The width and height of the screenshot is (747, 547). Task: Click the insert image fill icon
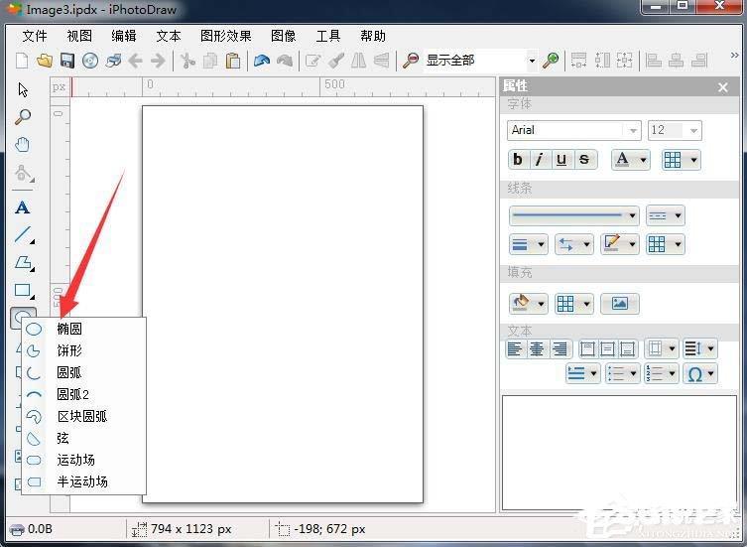point(619,304)
